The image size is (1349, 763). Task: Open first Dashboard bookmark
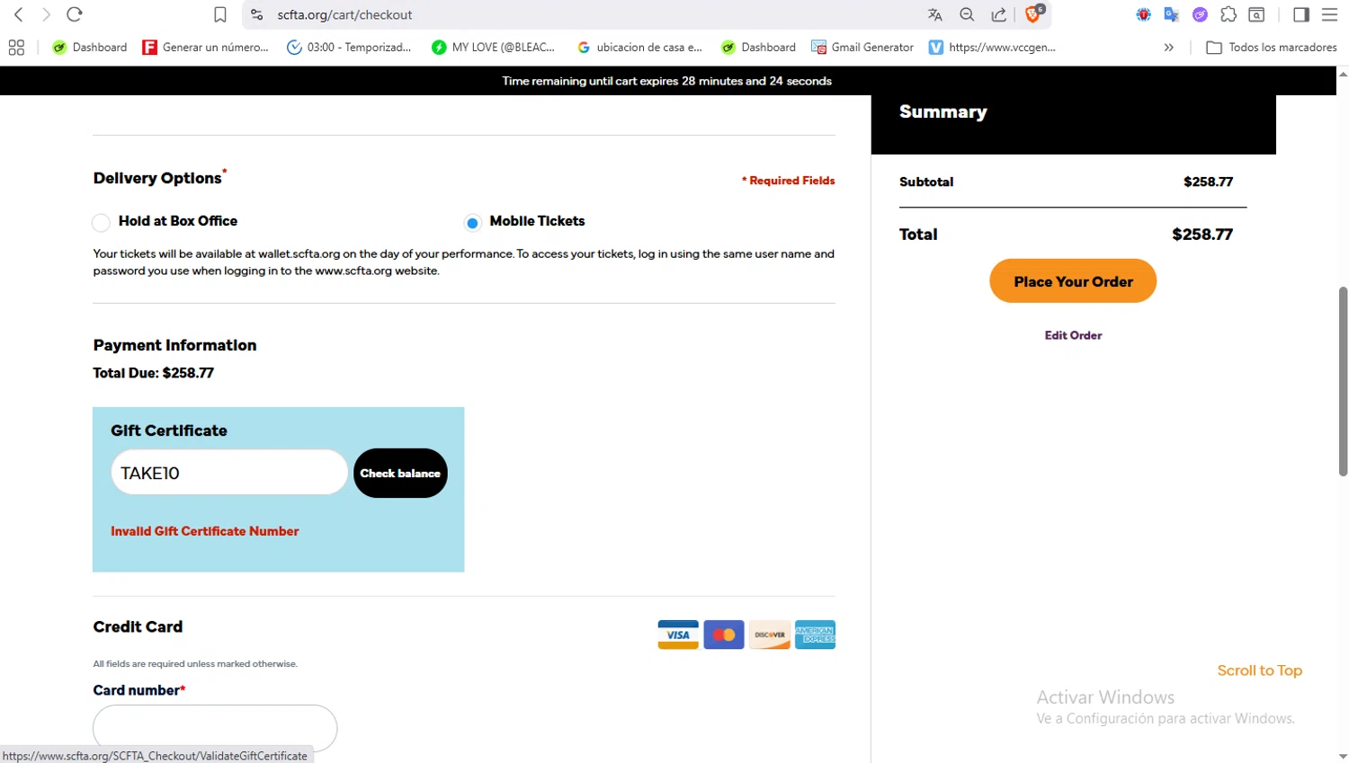tap(89, 48)
